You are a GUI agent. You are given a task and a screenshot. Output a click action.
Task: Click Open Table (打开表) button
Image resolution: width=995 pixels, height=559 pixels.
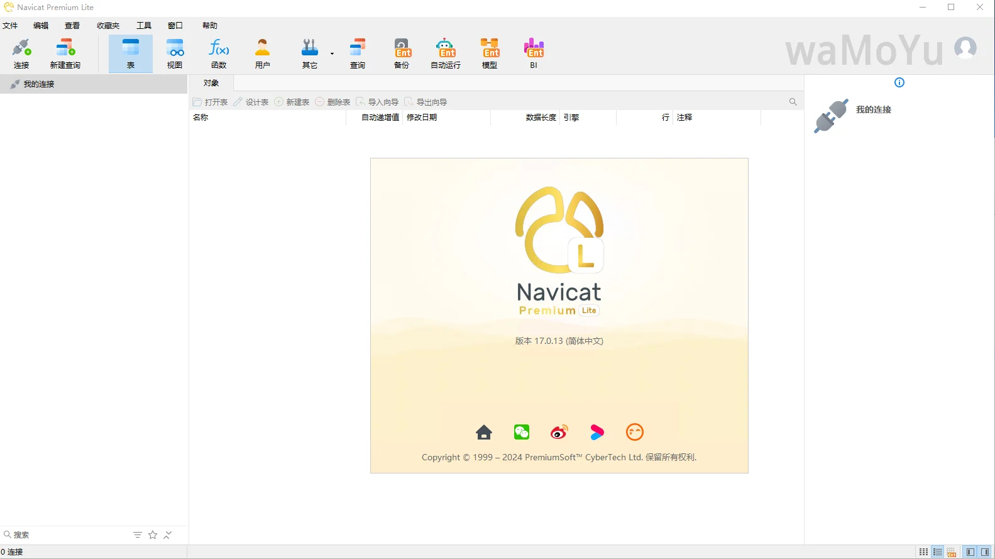211,102
